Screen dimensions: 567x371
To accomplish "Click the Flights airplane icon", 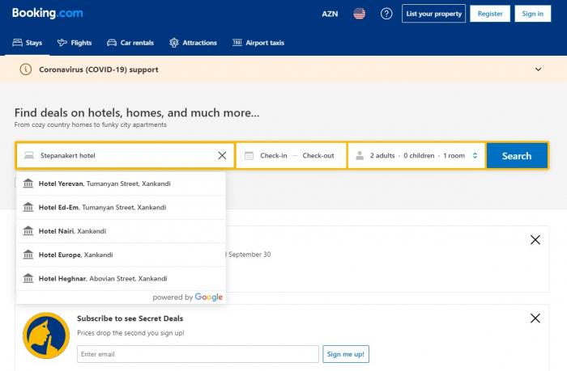I will [62, 43].
